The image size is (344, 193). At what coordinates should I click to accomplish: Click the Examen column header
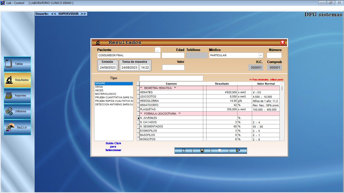point(171,84)
